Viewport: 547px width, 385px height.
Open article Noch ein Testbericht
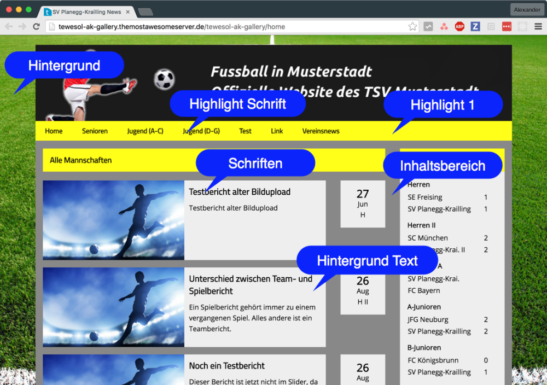pyautogui.click(x=227, y=366)
